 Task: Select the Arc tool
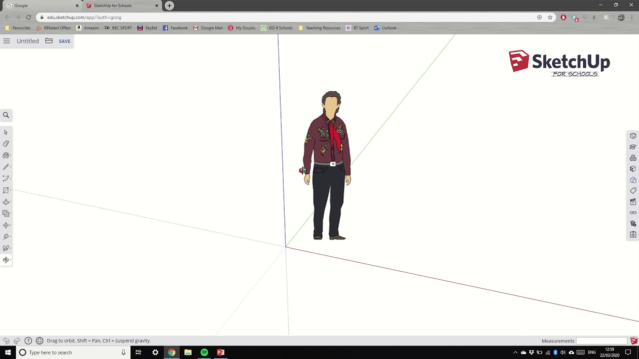click(6, 179)
